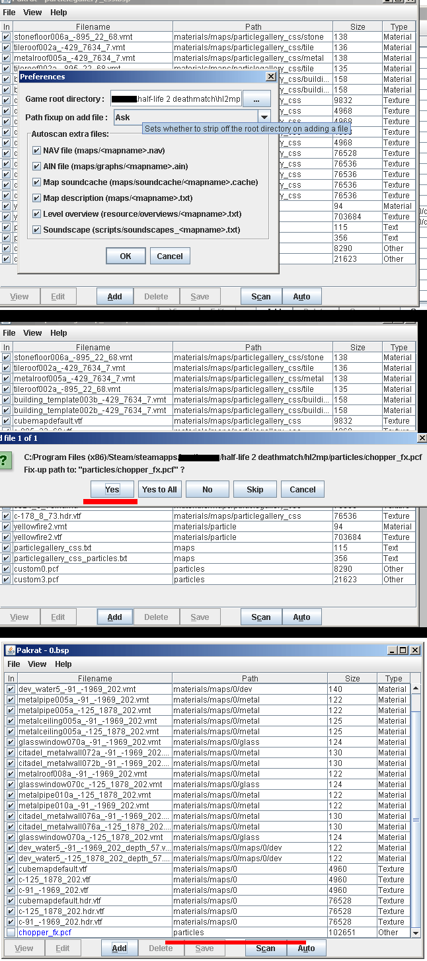Click the scroll down arrow in the 0.bsp file list
This screenshot has width=427, height=961.
coord(416,932)
